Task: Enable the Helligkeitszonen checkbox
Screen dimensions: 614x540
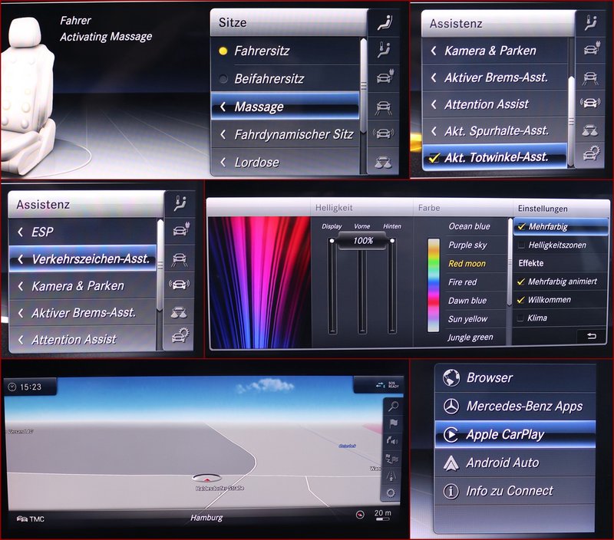Action: pos(521,245)
